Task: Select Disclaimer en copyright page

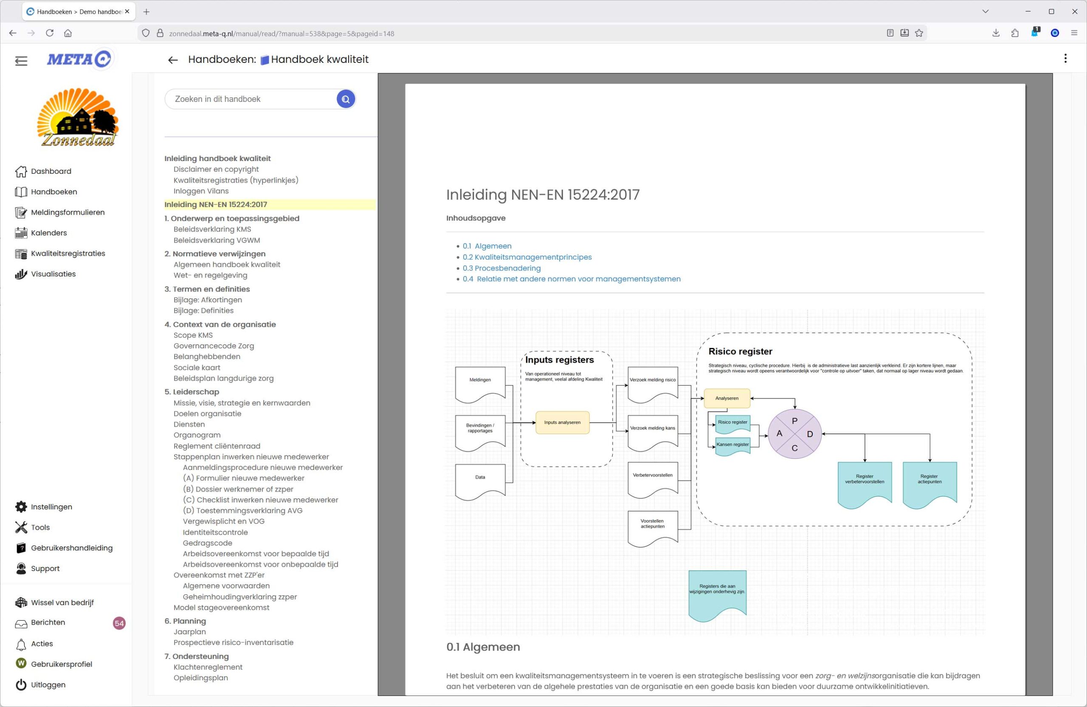Action: (x=216, y=170)
